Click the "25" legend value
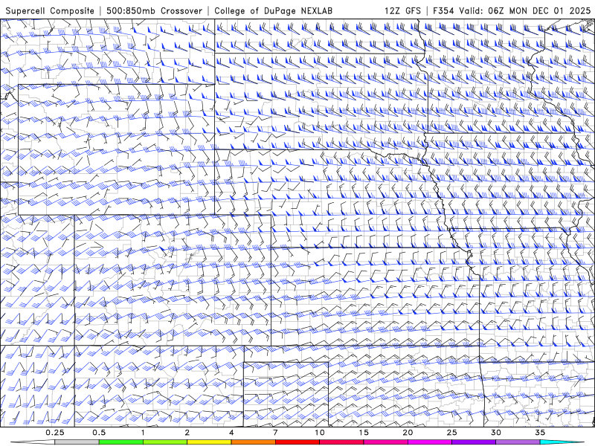The height and width of the screenshot is (446, 595). [451, 433]
